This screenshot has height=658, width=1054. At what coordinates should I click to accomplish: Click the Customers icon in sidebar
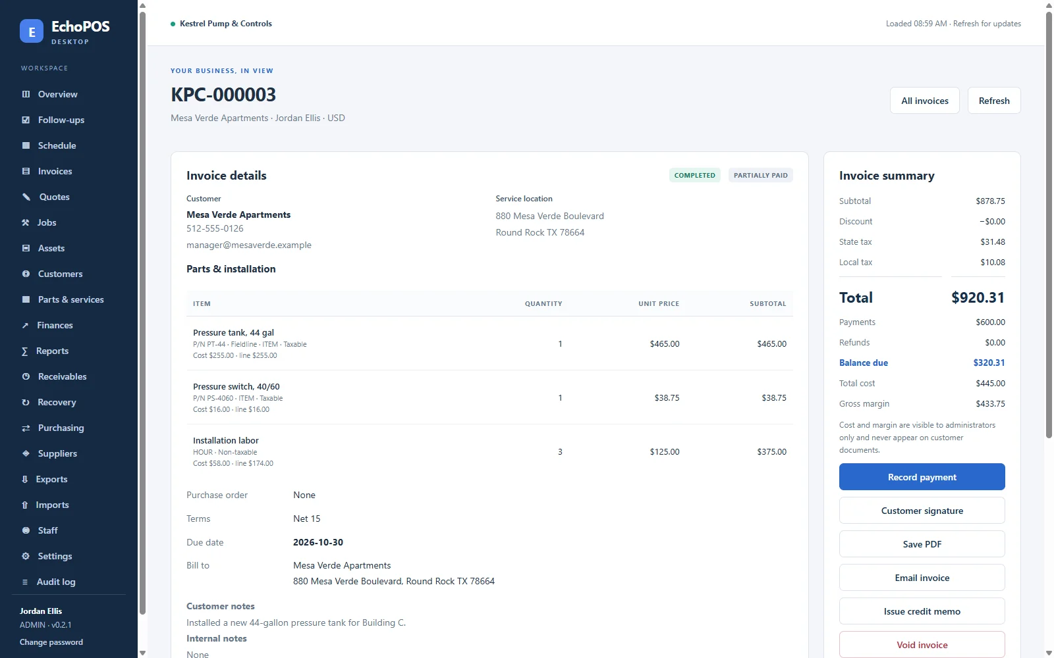point(26,274)
